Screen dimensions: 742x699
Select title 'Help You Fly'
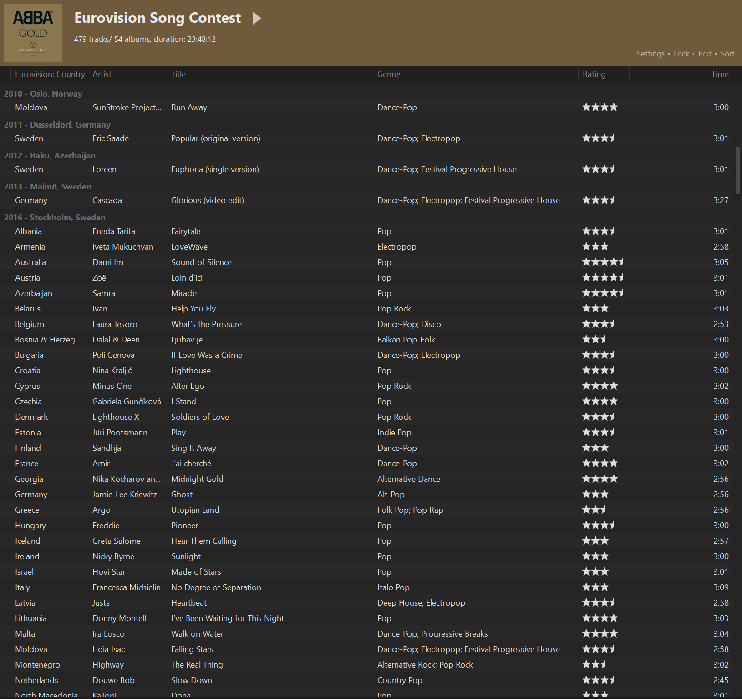pyautogui.click(x=193, y=309)
